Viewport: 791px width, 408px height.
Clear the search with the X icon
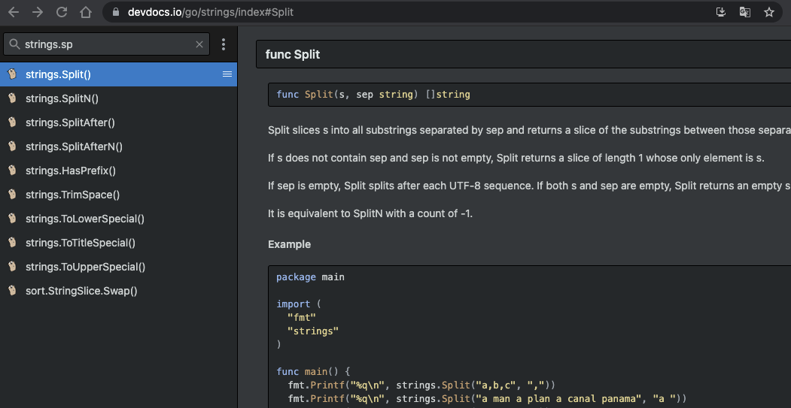coord(199,44)
